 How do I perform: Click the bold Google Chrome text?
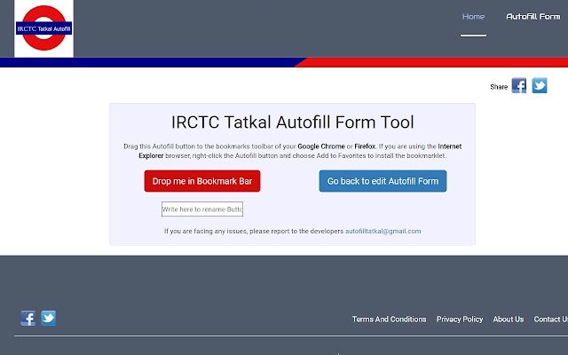pos(321,146)
